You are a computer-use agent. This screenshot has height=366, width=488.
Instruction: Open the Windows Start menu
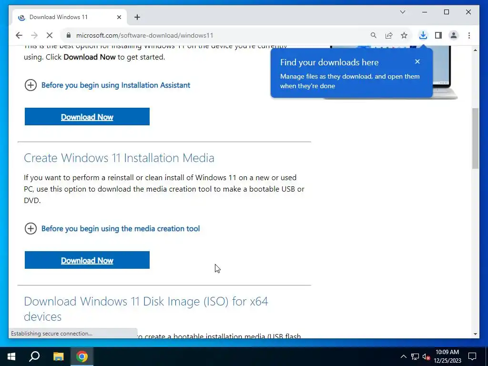[11, 356]
